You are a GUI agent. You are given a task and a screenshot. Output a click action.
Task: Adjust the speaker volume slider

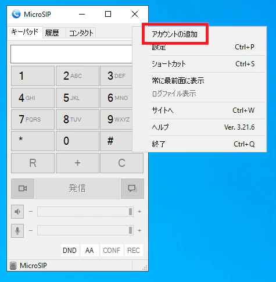tap(85, 212)
